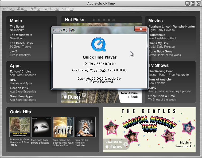Click the Beatles Magical Mystery Tour title art
This screenshot has width=202, height=158.
(x=149, y=124)
